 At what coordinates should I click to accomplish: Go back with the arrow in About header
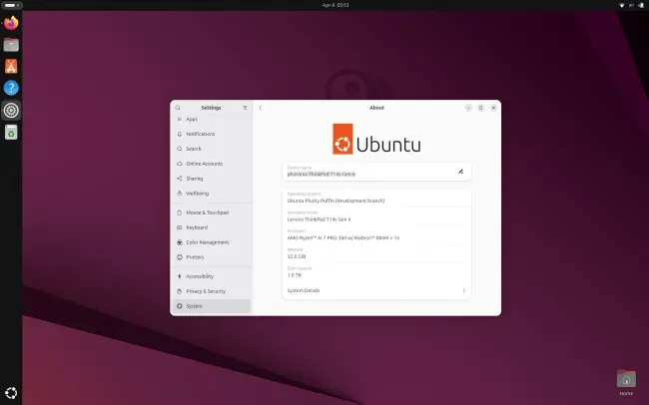(x=261, y=108)
